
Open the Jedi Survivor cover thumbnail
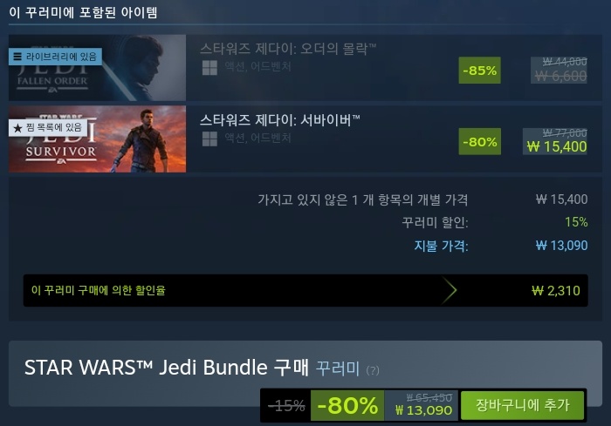[97, 139]
